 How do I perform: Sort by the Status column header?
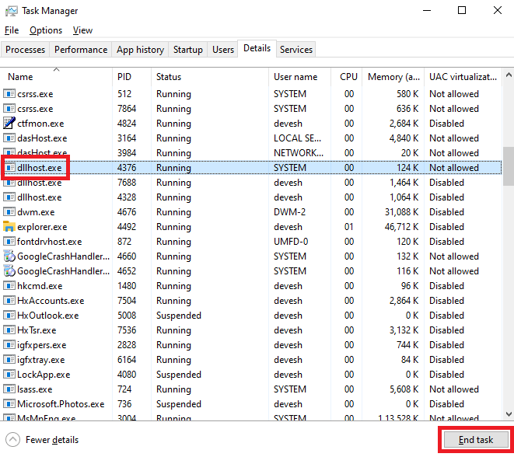point(210,77)
